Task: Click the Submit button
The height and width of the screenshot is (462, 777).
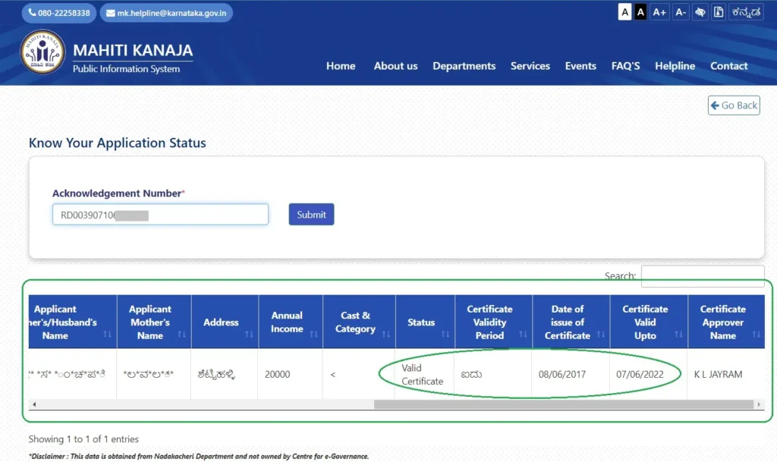Action: tap(311, 214)
